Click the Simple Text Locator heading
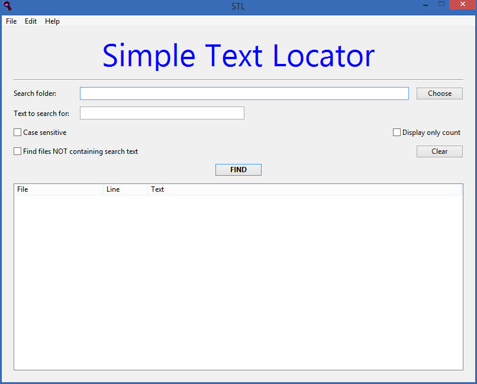The width and height of the screenshot is (477, 384). [x=238, y=56]
